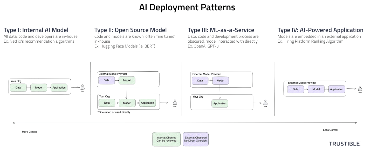371x154 pixels.
Task: Click the TRUSTIBLE logo
Action: pos(345,144)
